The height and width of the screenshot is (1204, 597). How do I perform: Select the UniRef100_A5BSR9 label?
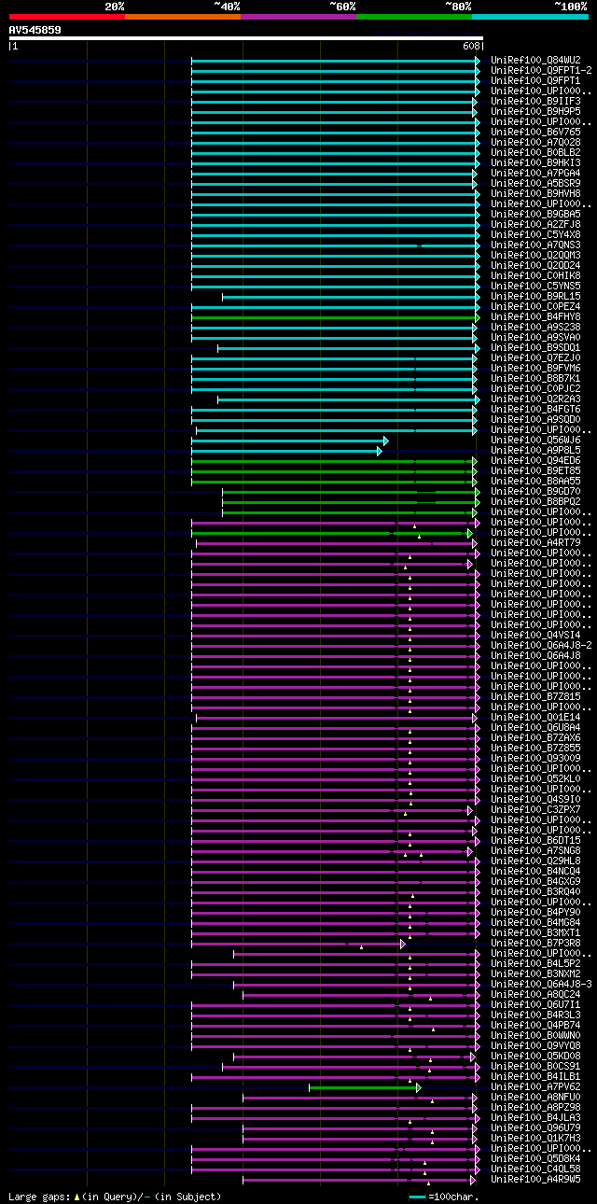coord(535,183)
